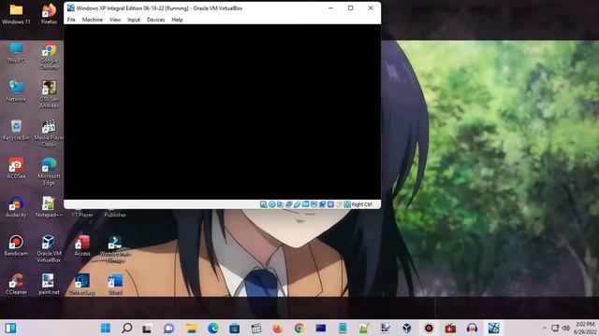Open the File menu in VirtualBox
Viewport: 599px width, 336px height.
pyautogui.click(x=71, y=20)
